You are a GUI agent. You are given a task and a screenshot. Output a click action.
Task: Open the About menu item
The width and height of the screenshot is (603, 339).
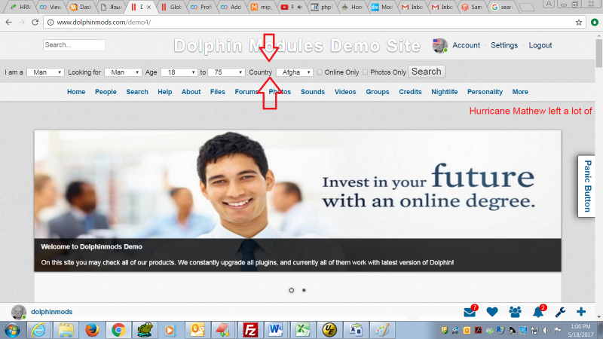[191, 92]
